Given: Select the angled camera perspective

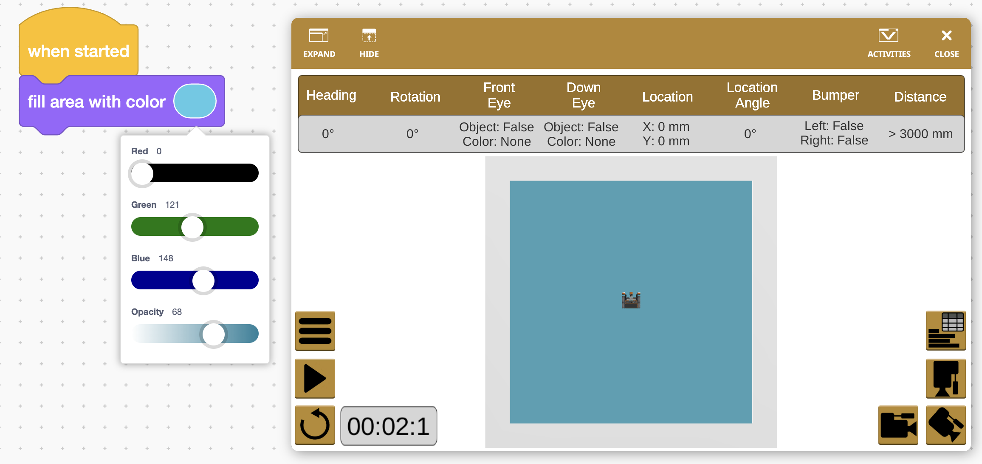Looking at the screenshot, I should pyautogui.click(x=945, y=425).
